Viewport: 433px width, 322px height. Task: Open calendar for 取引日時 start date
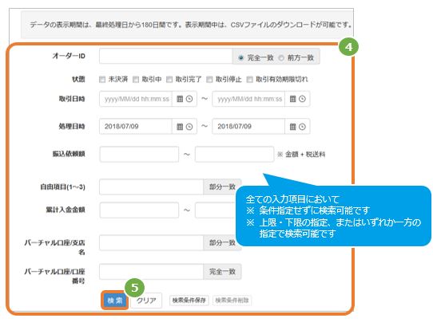tap(180, 99)
